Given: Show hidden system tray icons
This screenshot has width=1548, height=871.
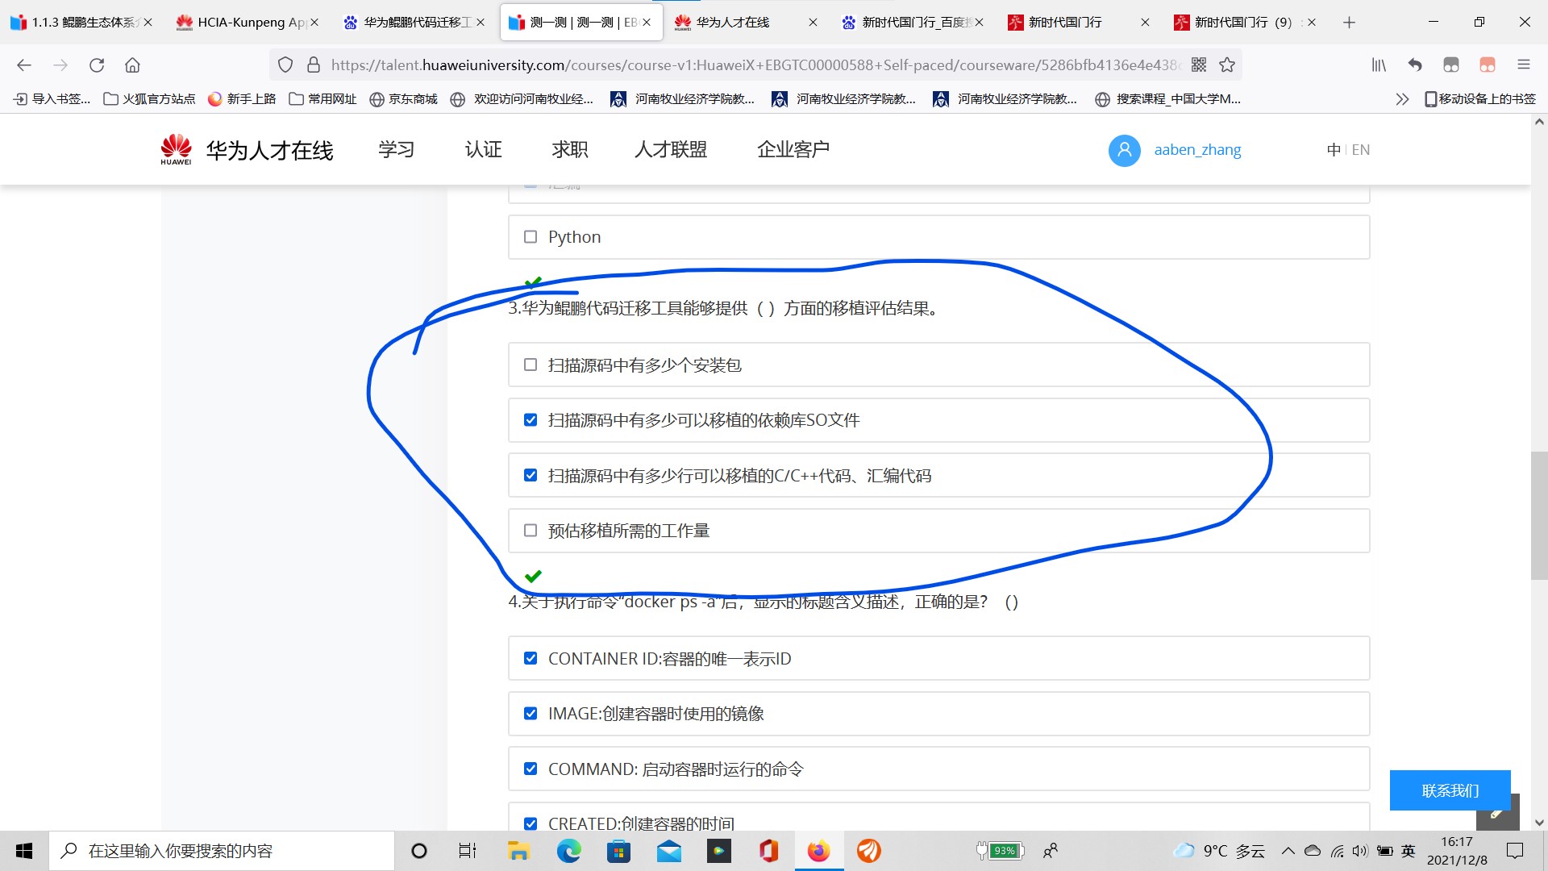Looking at the screenshot, I should [x=1288, y=851].
